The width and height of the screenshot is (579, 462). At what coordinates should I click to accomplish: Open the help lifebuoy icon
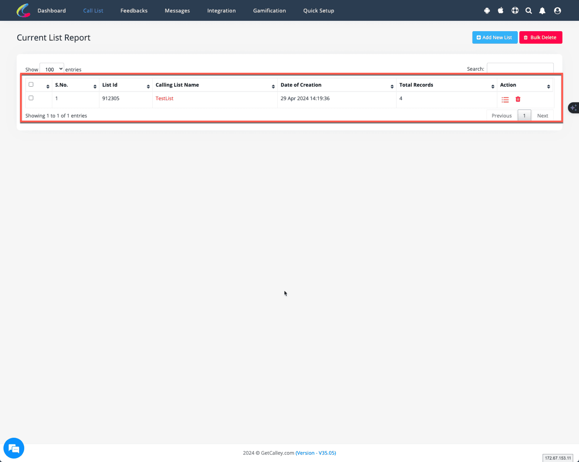[515, 11]
